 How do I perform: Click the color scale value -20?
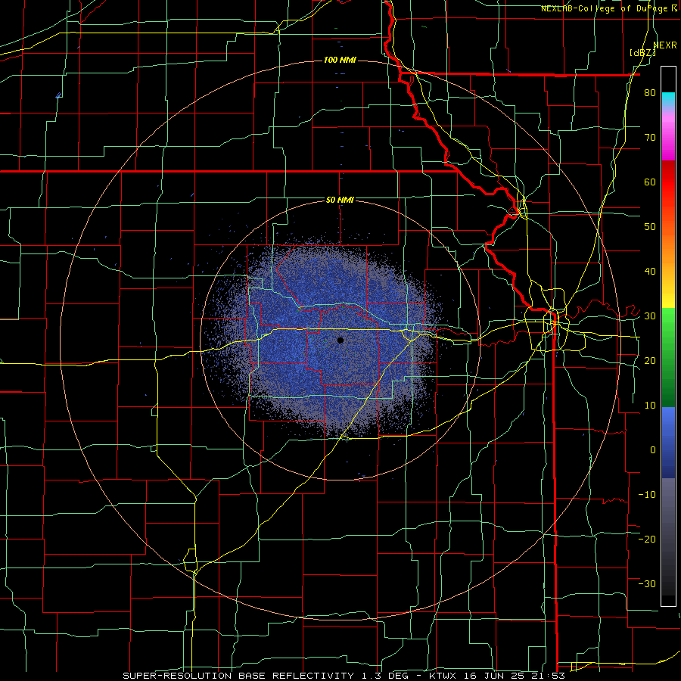point(647,539)
